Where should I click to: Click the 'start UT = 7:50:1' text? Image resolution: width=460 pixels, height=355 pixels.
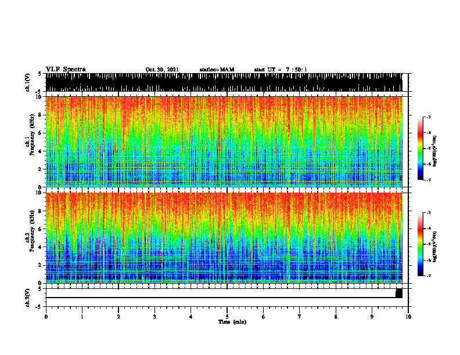coord(281,70)
